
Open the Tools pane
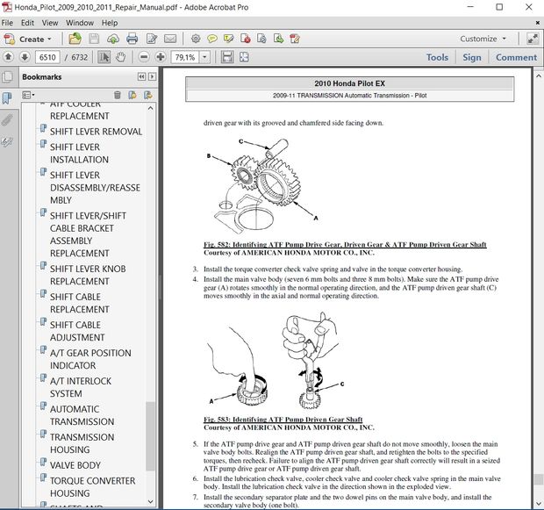pos(437,57)
